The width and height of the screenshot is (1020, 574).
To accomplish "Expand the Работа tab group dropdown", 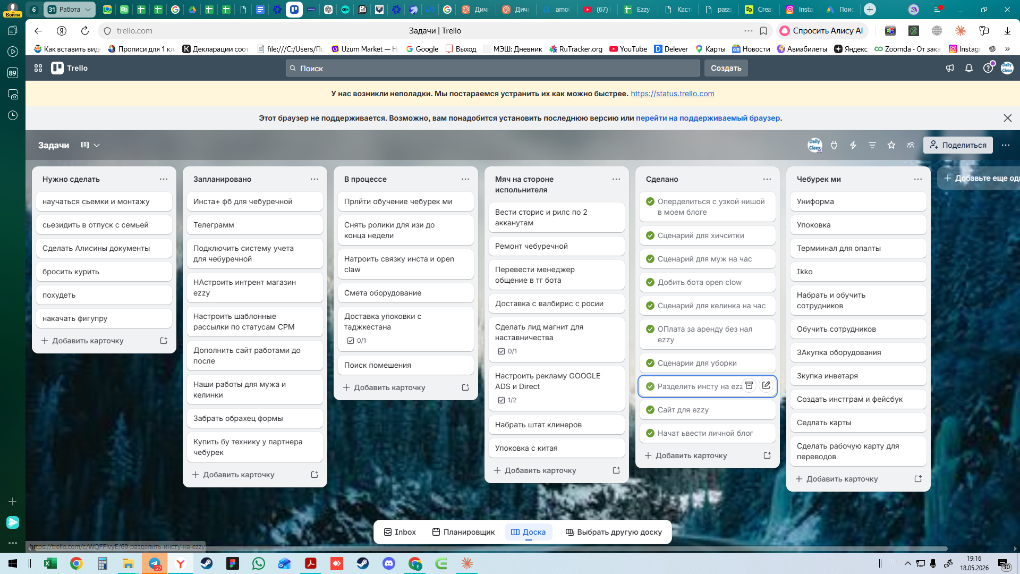I will (88, 10).
